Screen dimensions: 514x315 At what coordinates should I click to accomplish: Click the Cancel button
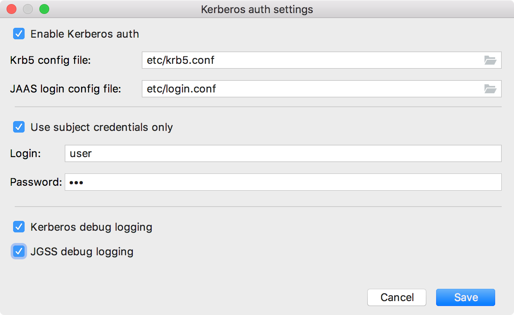[x=396, y=297]
